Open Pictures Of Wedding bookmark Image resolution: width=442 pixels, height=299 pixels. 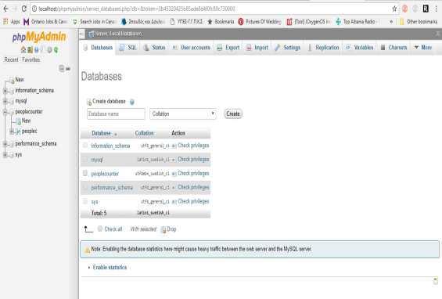[x=260, y=21]
